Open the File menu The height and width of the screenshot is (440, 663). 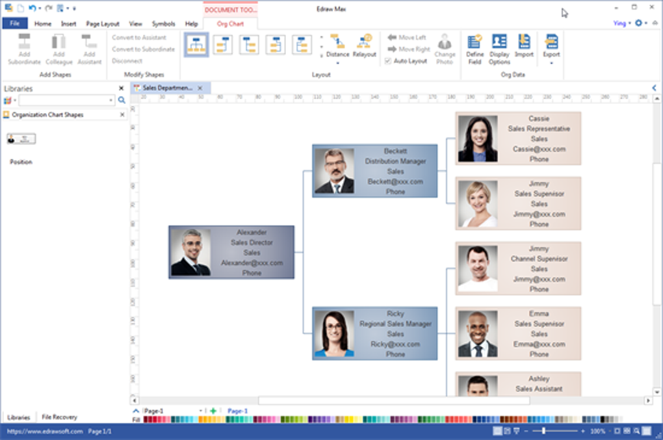click(15, 23)
